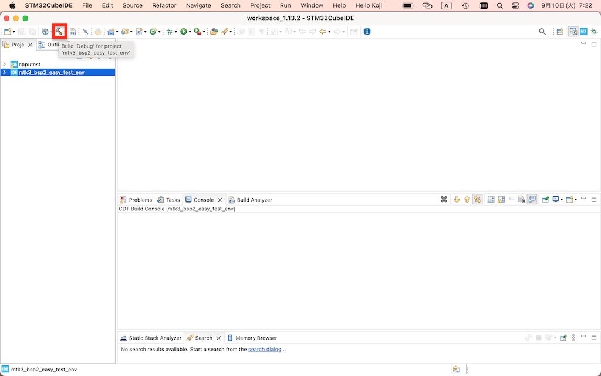Open the Project menu
The height and width of the screenshot is (376, 601).
click(260, 6)
